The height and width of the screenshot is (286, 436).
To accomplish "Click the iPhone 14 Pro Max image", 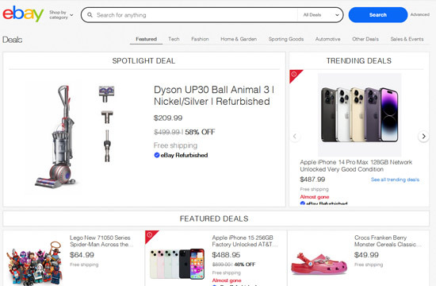I will point(360,115).
